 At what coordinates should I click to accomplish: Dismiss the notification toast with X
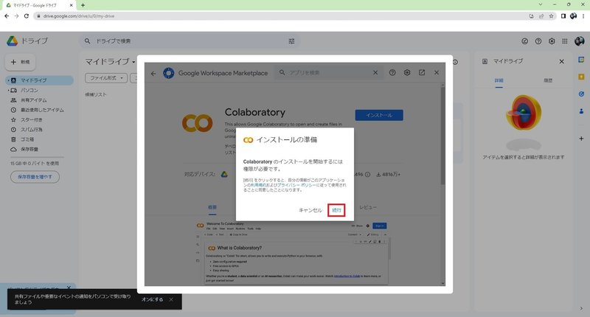click(x=171, y=299)
